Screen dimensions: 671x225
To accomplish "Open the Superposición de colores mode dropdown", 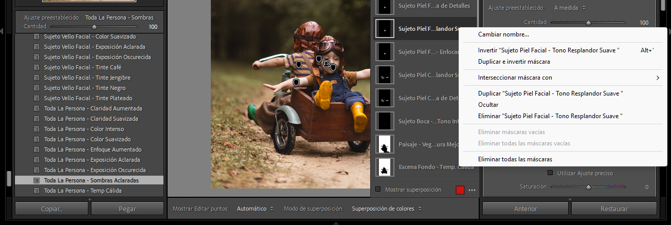I will point(387,209).
